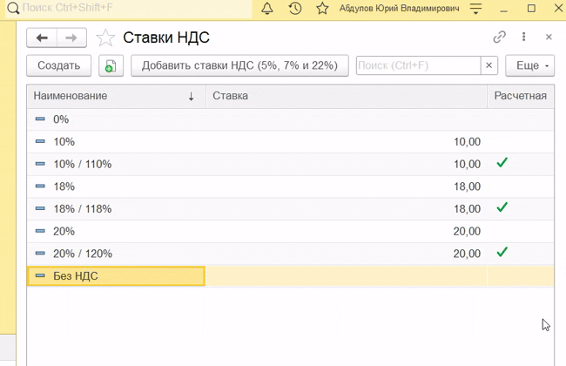Navigate back with the left arrow

pos(42,38)
